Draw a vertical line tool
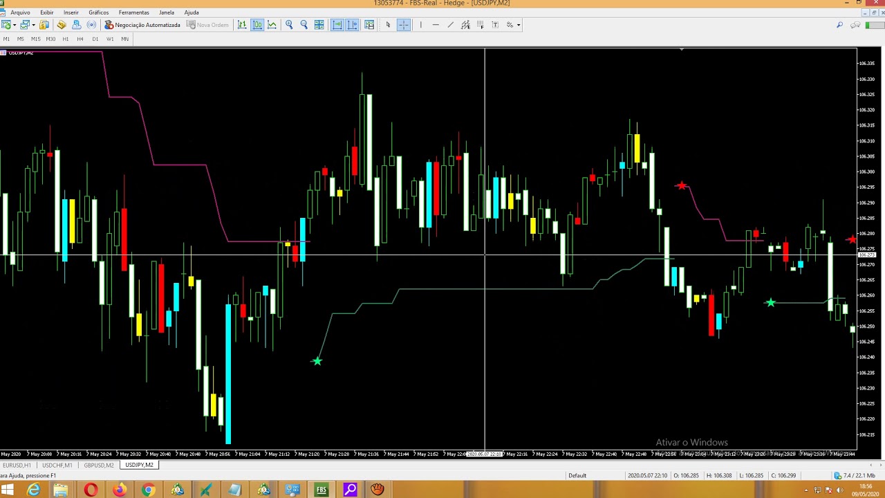 [x=420, y=25]
